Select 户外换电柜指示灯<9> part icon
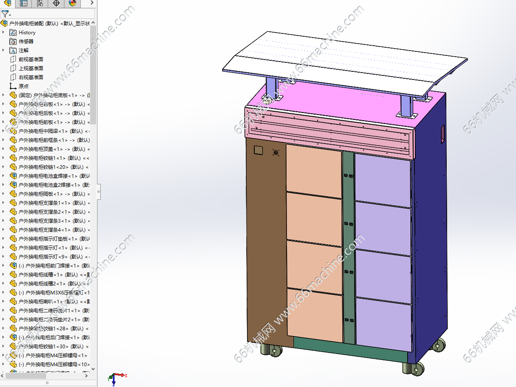Viewport: 516px width, 387px height. click(x=13, y=257)
